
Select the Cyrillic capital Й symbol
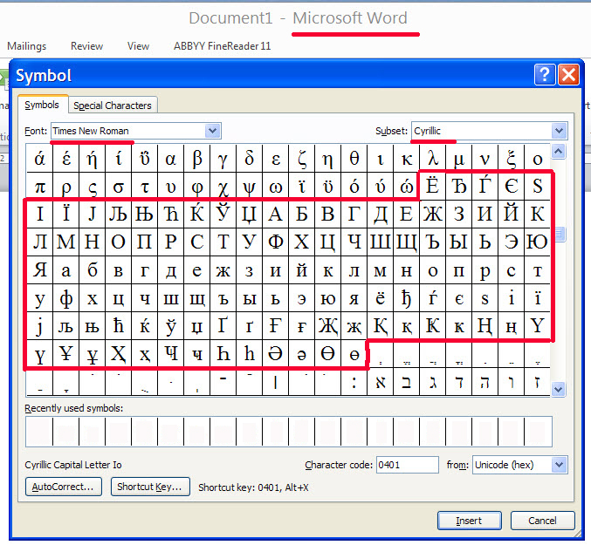click(x=511, y=214)
